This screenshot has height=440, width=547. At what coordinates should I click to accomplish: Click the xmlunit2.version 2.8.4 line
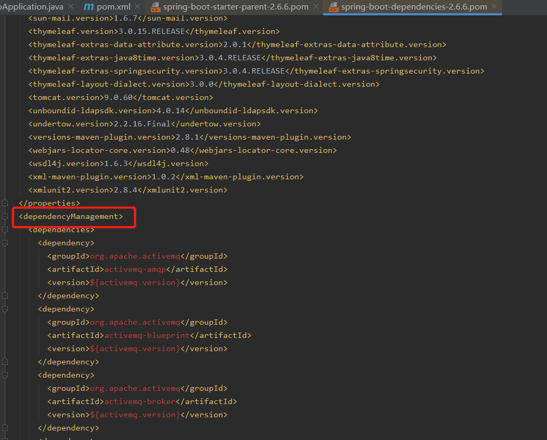pyautogui.click(x=128, y=190)
